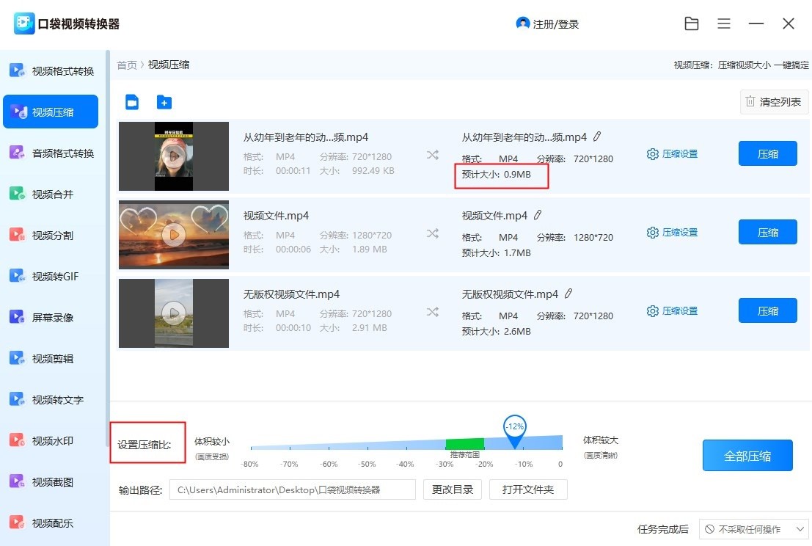The width and height of the screenshot is (812, 546).
Task: Click pencil icon beside 无版权视频文件.mp4 output name
Action: point(568,294)
